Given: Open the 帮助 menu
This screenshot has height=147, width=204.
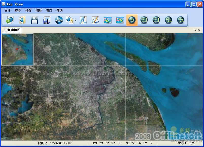Looking at the screenshot, I should [59, 11].
